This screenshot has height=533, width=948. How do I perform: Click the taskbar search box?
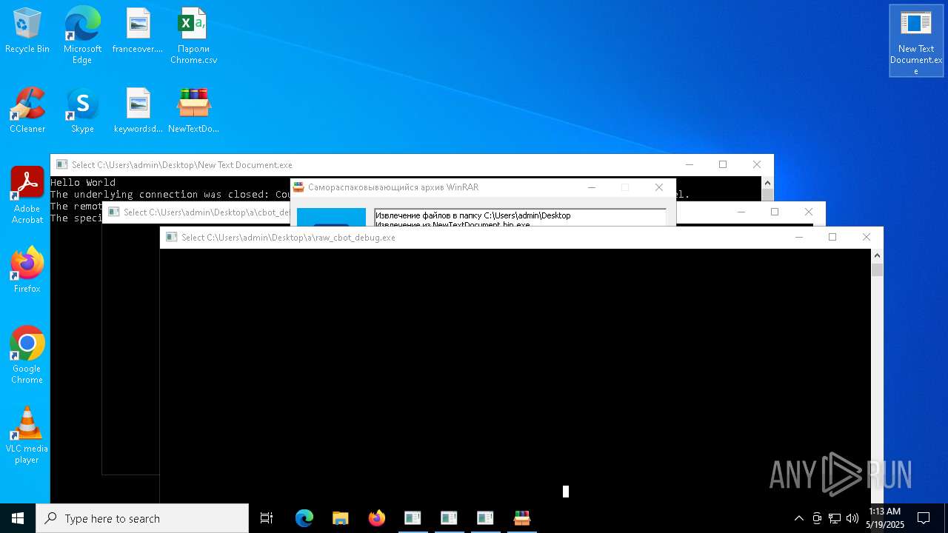(x=142, y=518)
